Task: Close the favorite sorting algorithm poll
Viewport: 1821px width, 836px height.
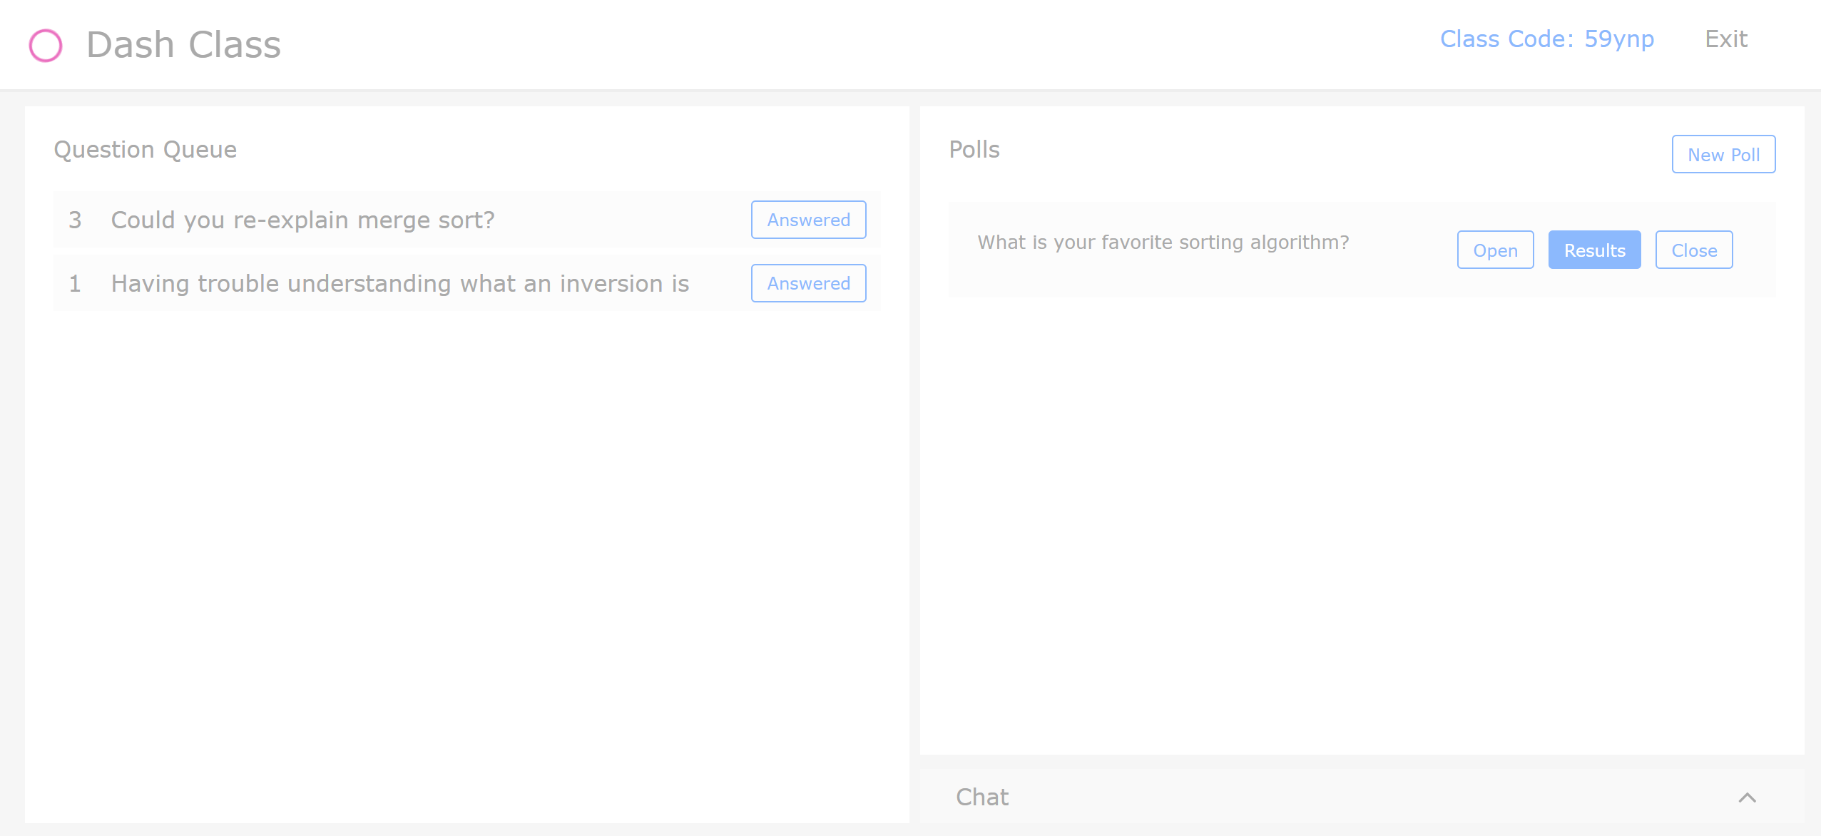Action: [x=1693, y=250]
